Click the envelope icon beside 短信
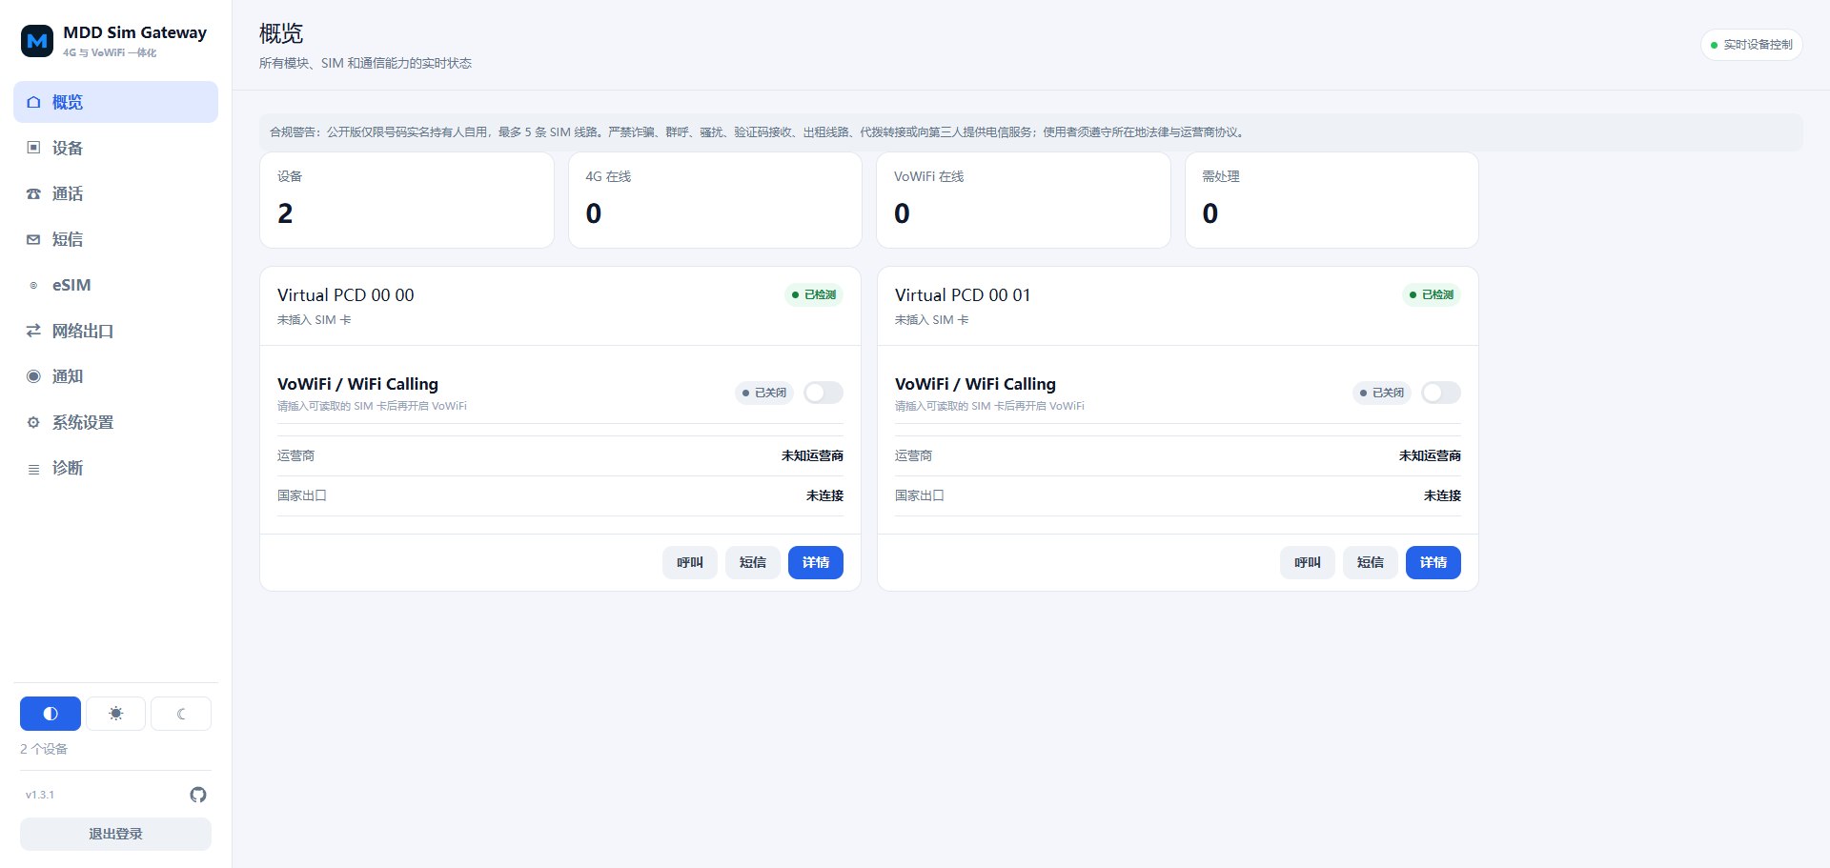 point(33,239)
